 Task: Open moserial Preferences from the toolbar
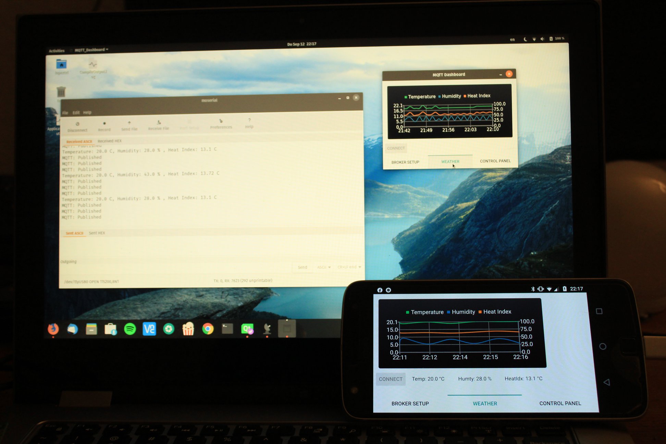tap(221, 124)
